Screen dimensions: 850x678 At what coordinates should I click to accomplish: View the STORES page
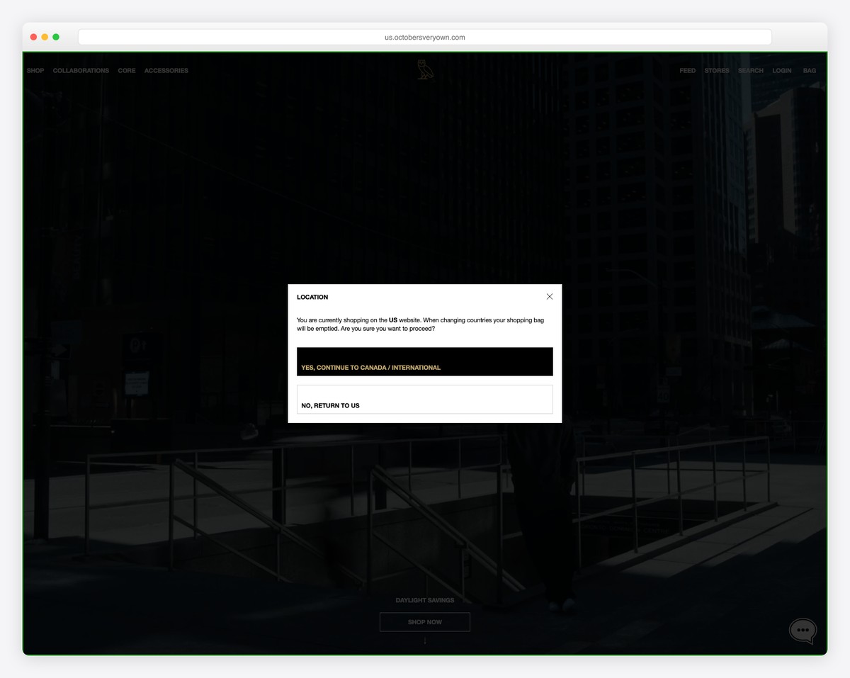click(716, 70)
